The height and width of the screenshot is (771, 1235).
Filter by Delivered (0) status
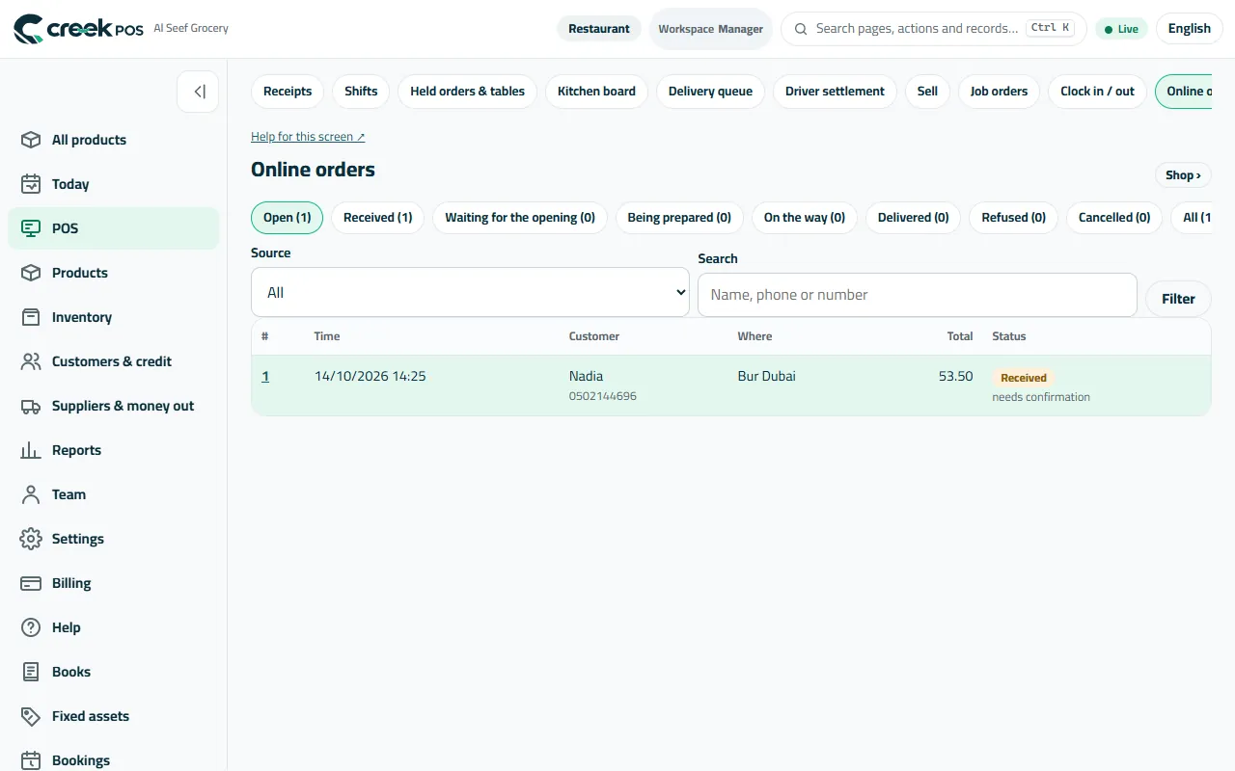pyautogui.click(x=913, y=218)
